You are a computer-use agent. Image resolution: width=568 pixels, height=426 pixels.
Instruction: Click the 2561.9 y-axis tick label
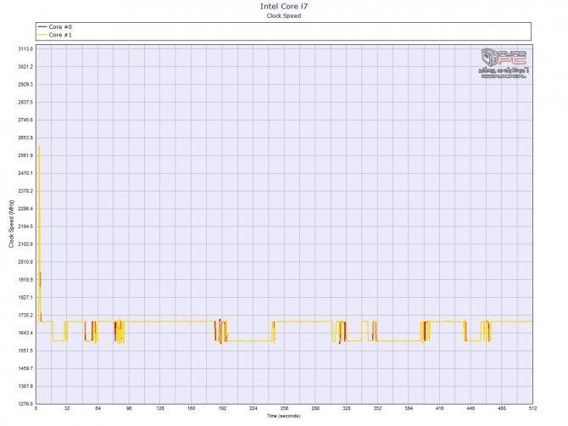coord(25,155)
